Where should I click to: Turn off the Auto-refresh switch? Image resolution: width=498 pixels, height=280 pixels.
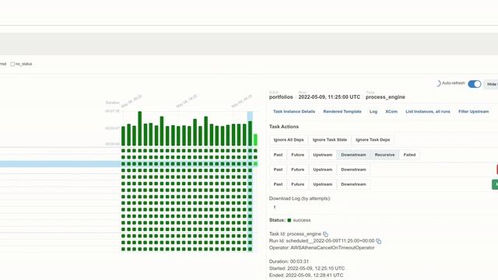(x=474, y=84)
